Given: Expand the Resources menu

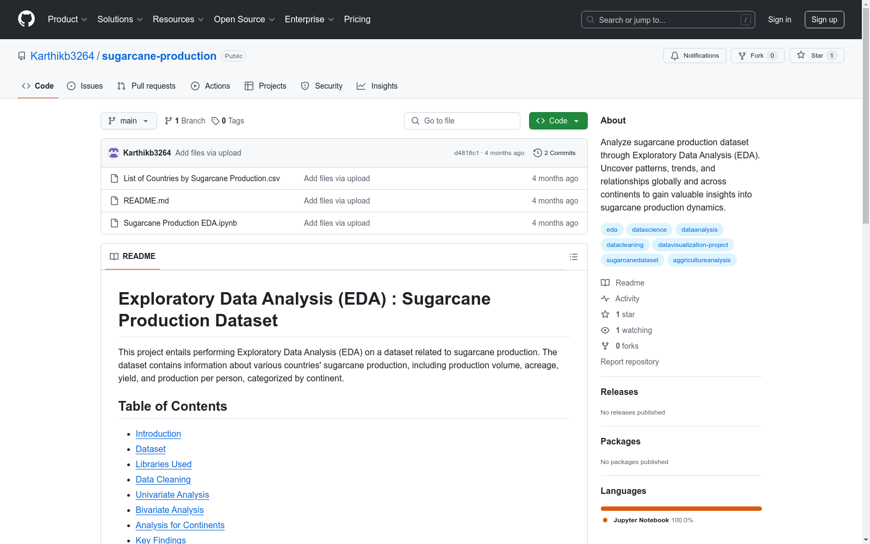Looking at the screenshot, I should 178,19.
